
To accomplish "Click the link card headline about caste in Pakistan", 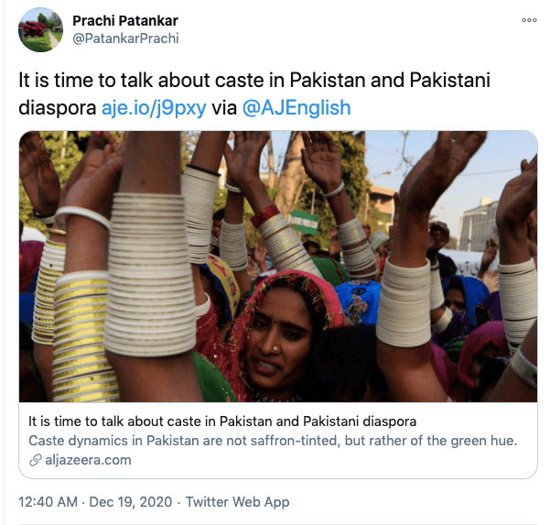I will [222, 421].
